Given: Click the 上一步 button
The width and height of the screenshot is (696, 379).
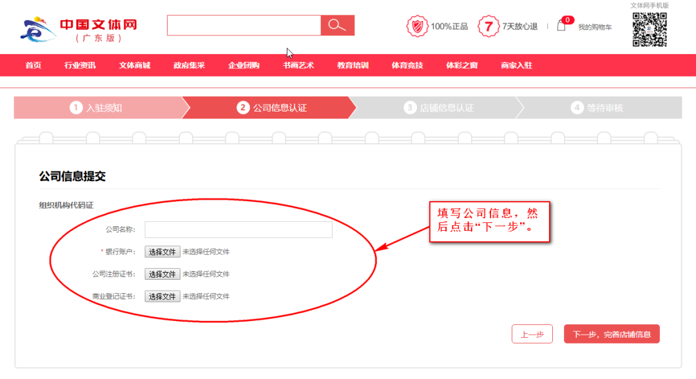Looking at the screenshot, I should coord(532,334).
